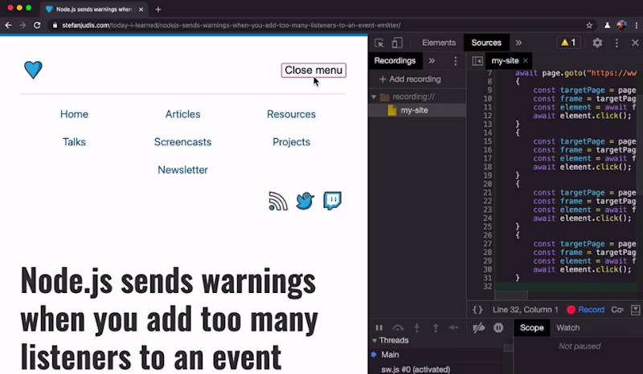
Task: Click step out of function icon
Action: (436, 327)
